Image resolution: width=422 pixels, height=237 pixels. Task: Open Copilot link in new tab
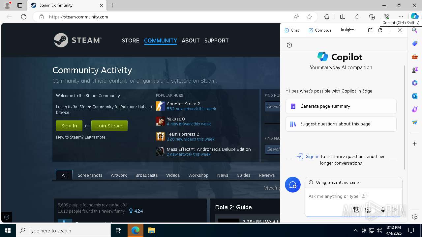pyautogui.click(x=370, y=30)
